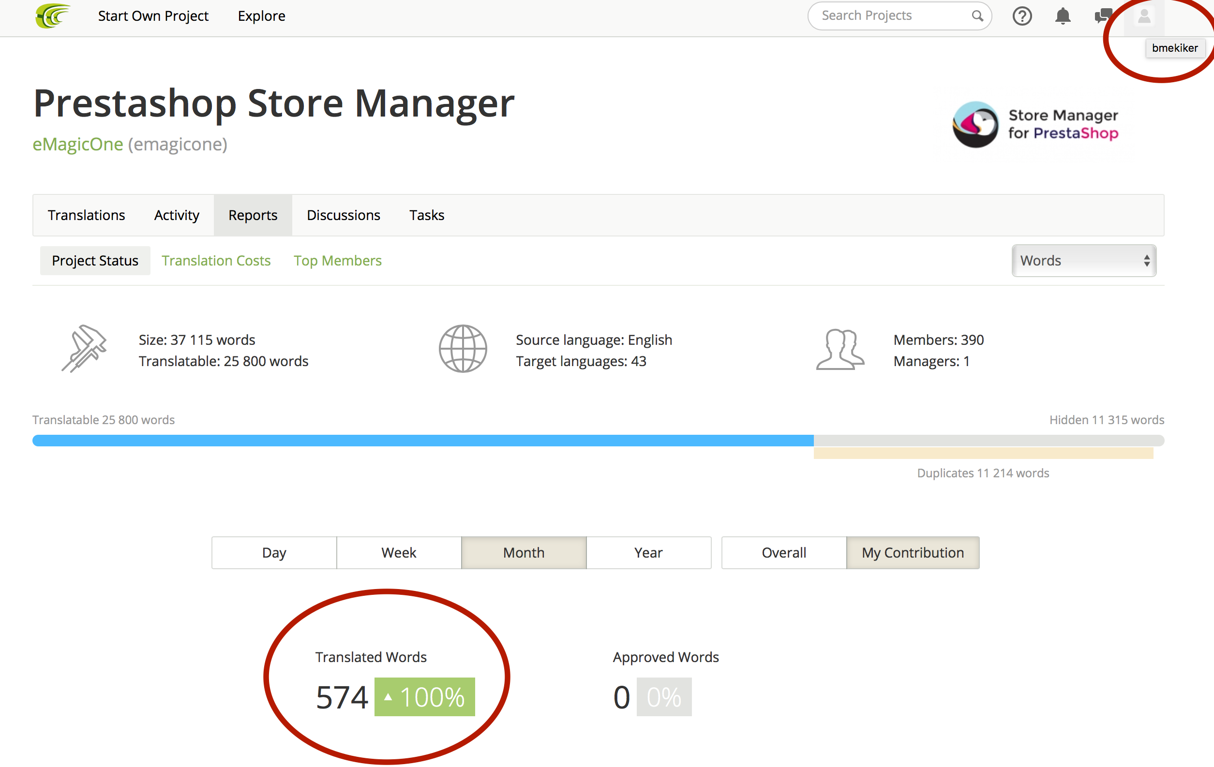Click the Duplicates 11 214 words label
The image size is (1214, 767).
(x=983, y=473)
